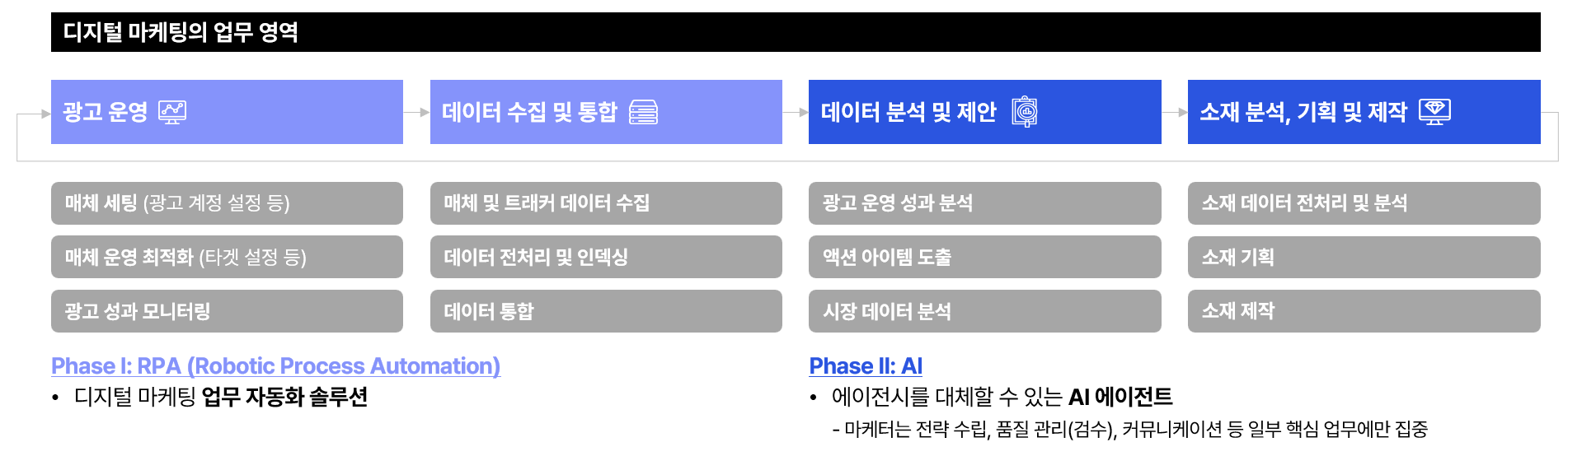Click the 데이터 통합 box
Viewport: 1582px width, 456px height.
coord(606,311)
